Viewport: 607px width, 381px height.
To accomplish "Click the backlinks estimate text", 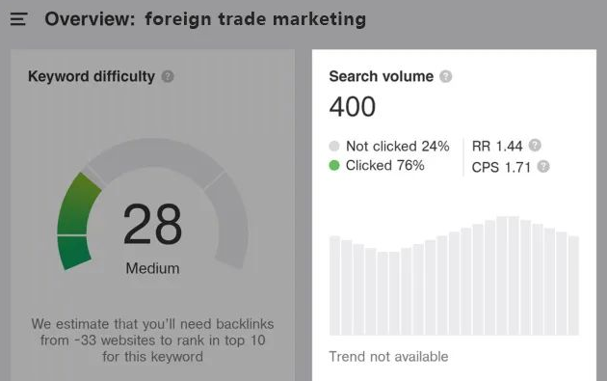I will click(x=152, y=340).
